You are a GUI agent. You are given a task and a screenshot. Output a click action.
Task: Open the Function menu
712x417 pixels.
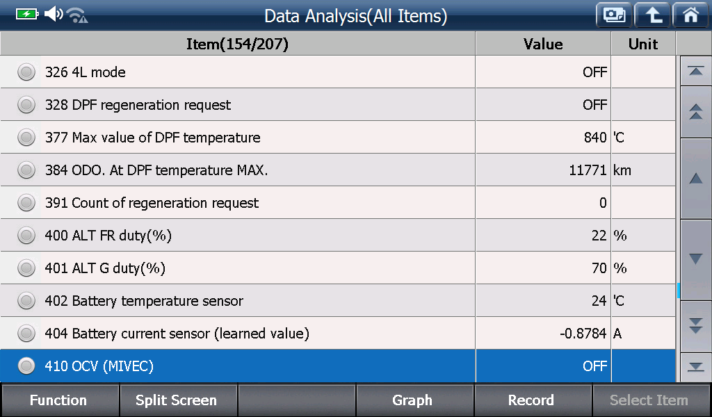[x=60, y=400]
